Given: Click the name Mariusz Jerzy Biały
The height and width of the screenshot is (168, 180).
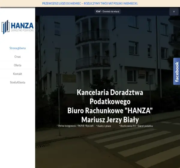Looking at the screenshot, I should (x=110, y=120).
